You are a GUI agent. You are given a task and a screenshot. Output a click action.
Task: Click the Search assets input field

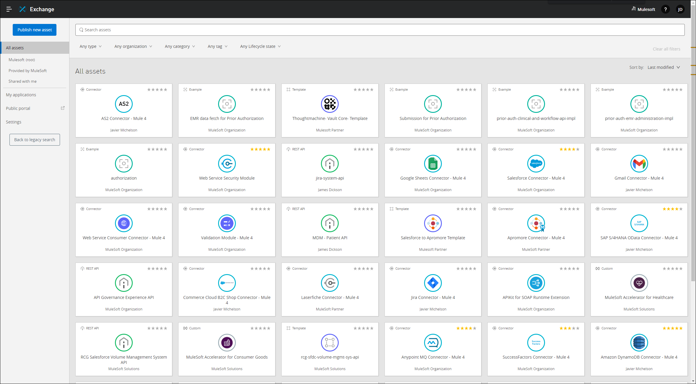[x=380, y=30]
